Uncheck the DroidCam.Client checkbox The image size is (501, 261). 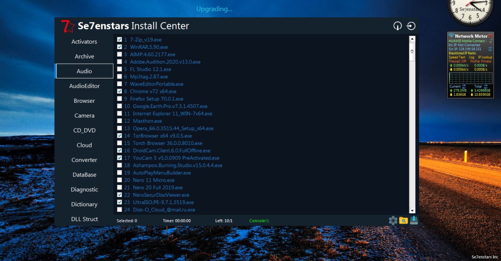pyautogui.click(x=119, y=150)
